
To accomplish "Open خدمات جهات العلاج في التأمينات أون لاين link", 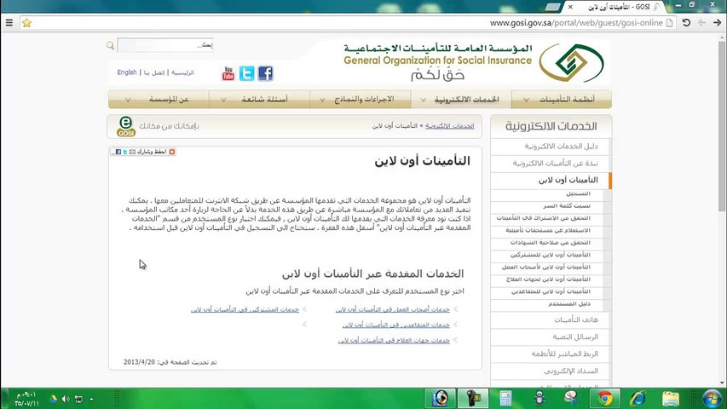I will (x=394, y=340).
